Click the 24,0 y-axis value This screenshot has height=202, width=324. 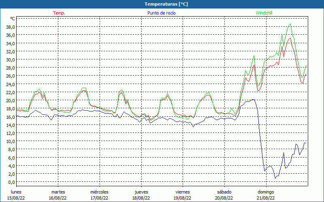[11, 84]
